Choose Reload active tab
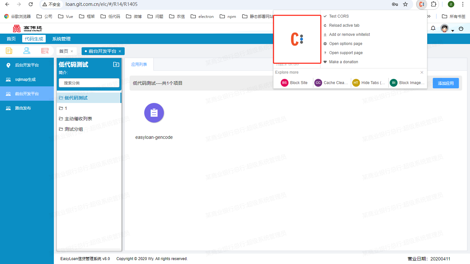The height and width of the screenshot is (264, 470). tap(344, 25)
